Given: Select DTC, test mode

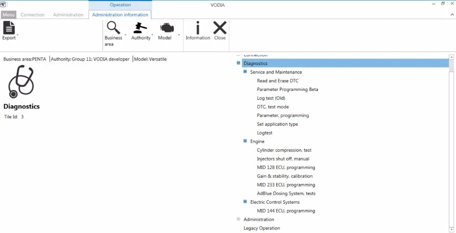Looking at the screenshot, I should point(273,107).
